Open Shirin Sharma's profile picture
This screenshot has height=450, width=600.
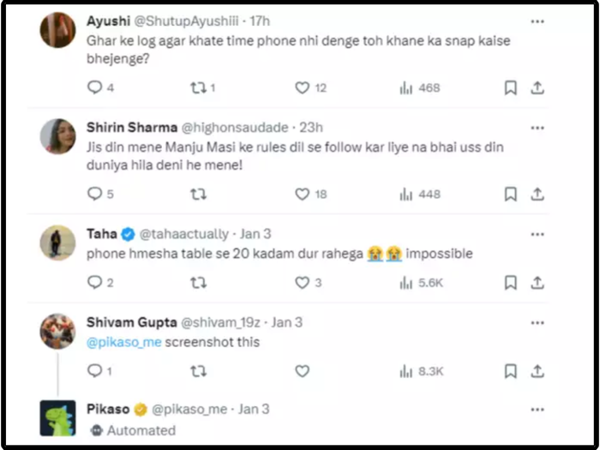(57, 135)
